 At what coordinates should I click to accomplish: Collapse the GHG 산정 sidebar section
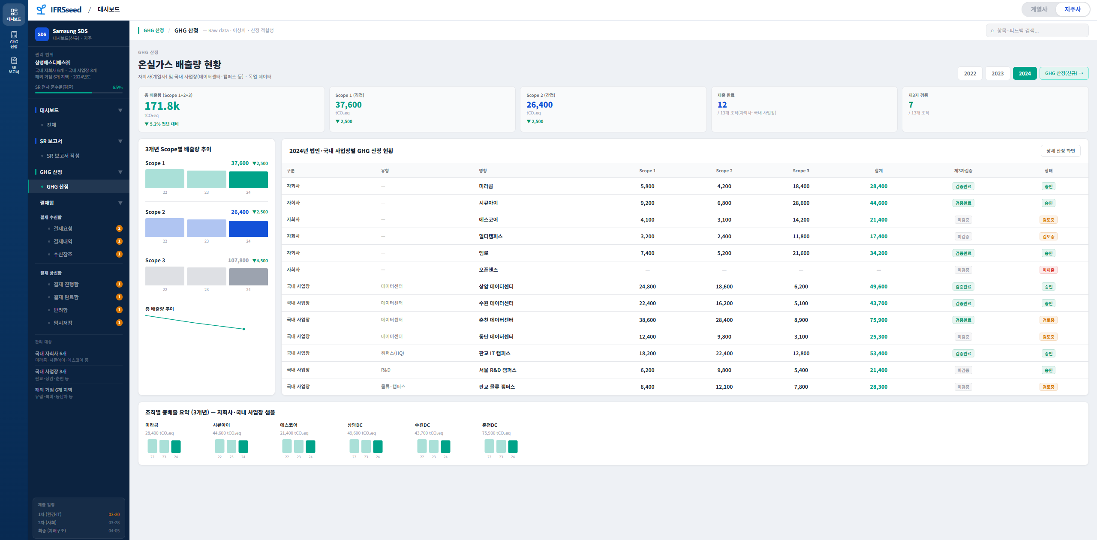pyautogui.click(x=120, y=172)
